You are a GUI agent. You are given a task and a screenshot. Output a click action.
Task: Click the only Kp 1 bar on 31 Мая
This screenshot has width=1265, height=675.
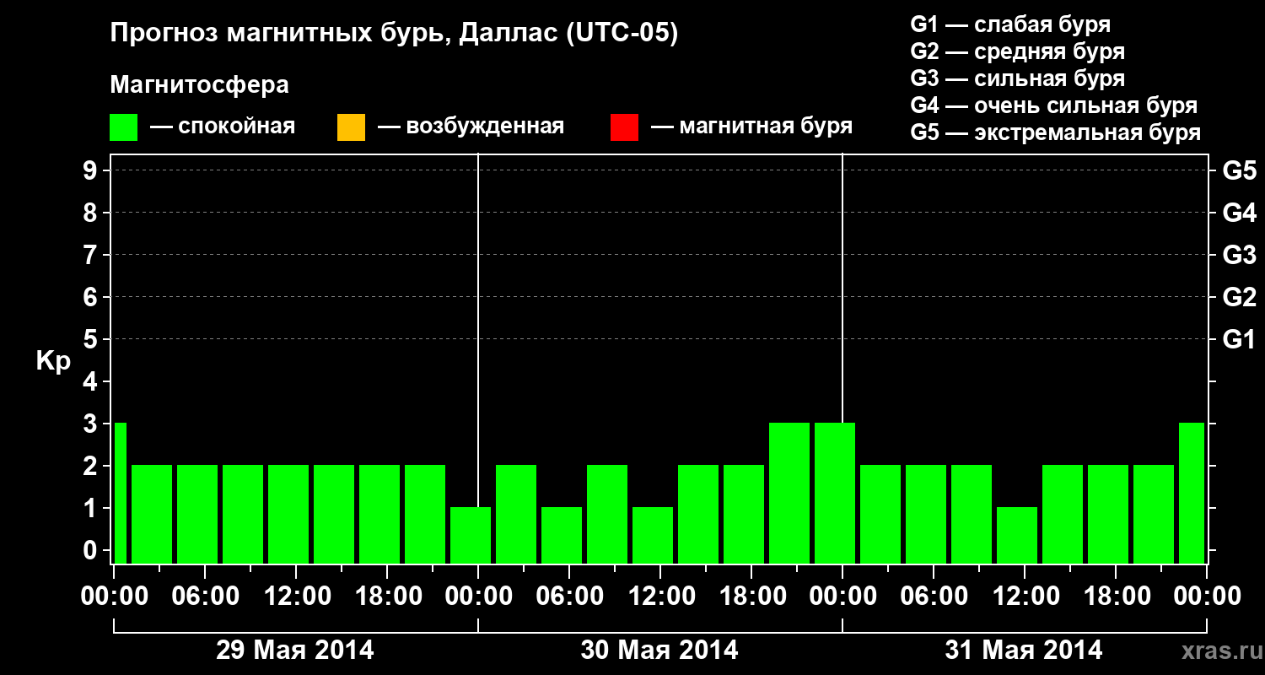pyautogui.click(x=1017, y=535)
